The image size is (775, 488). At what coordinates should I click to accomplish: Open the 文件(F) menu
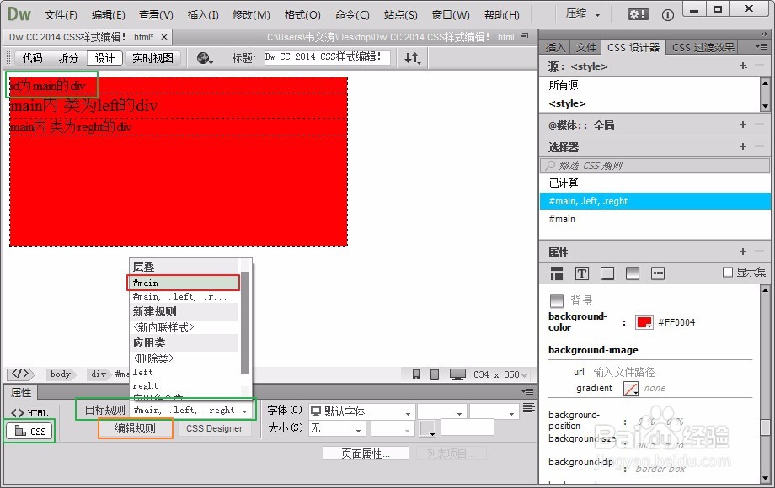pos(61,15)
